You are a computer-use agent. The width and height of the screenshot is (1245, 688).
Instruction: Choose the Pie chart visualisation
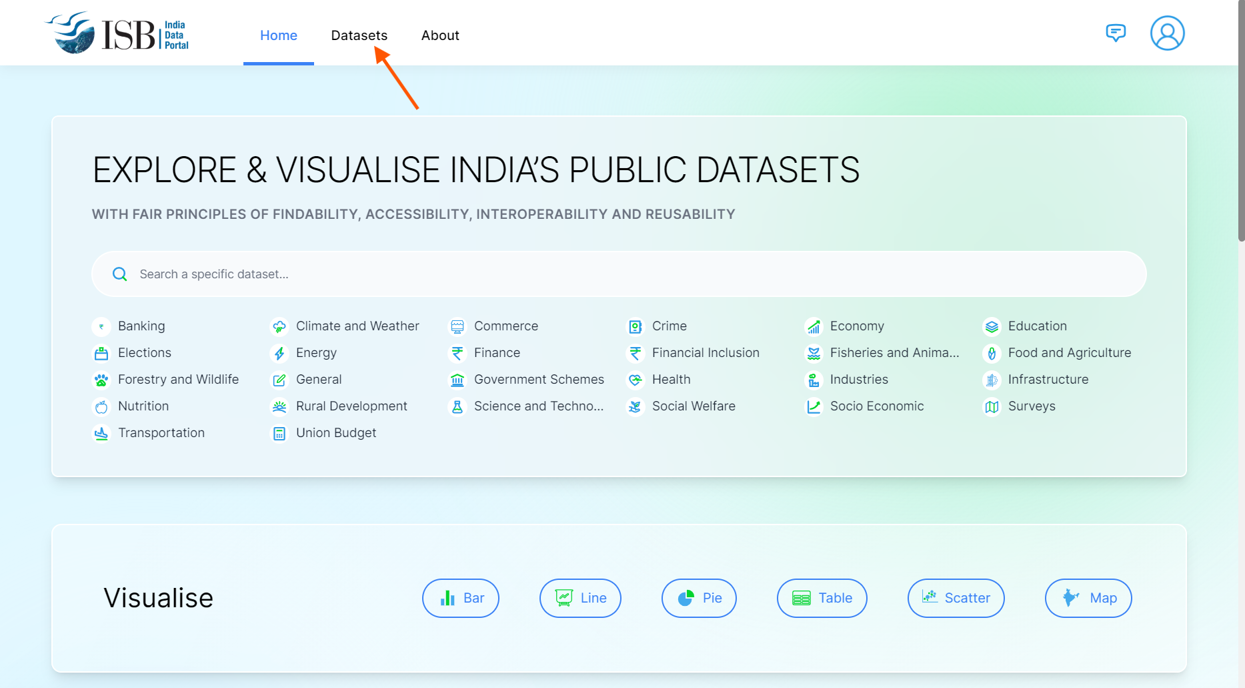coord(699,598)
